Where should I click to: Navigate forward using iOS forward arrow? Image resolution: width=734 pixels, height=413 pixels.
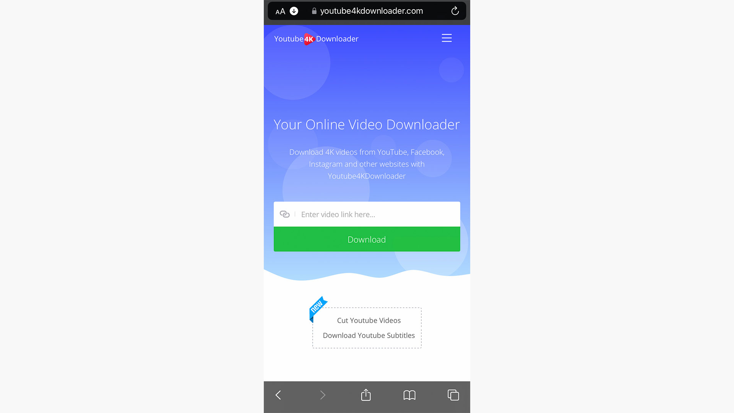point(323,395)
